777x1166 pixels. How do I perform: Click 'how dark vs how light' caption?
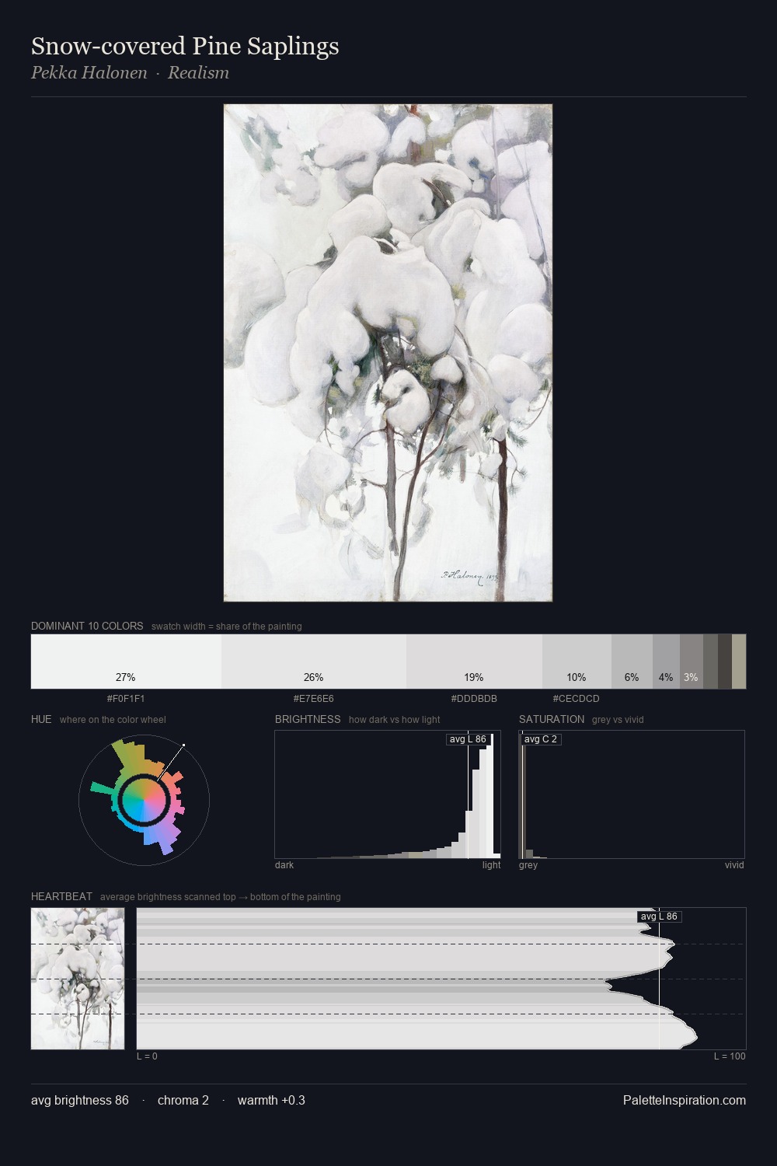(x=395, y=720)
